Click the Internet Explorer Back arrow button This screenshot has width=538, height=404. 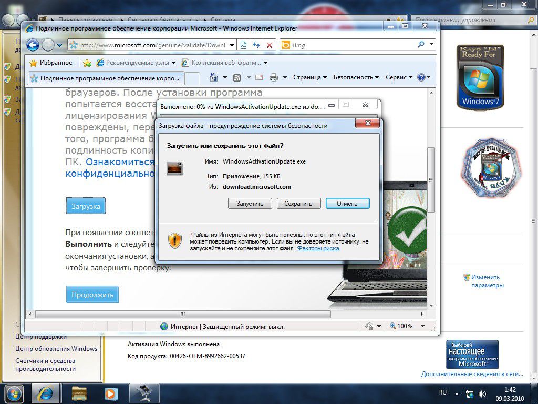click(x=33, y=45)
